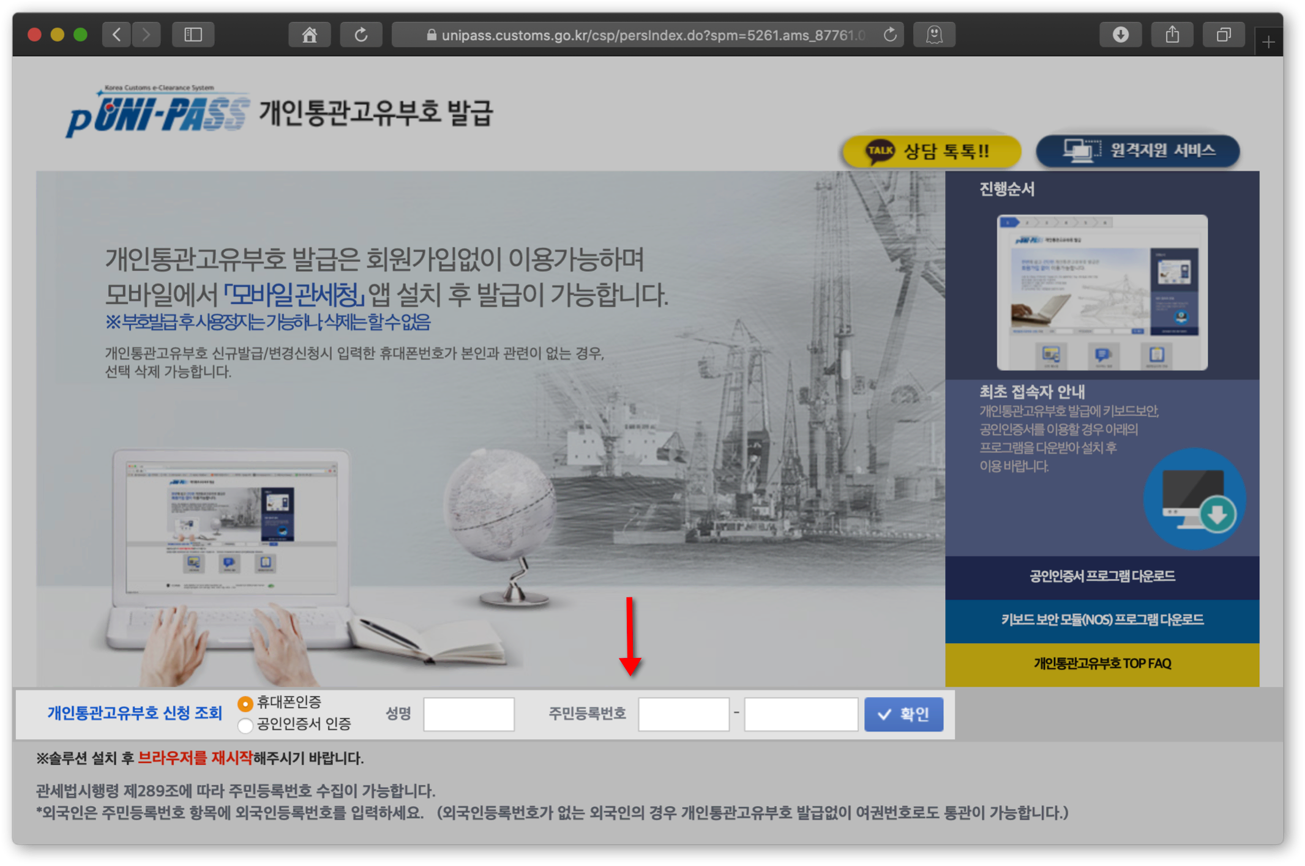Show all tabs overview icon

pyautogui.click(x=1223, y=35)
